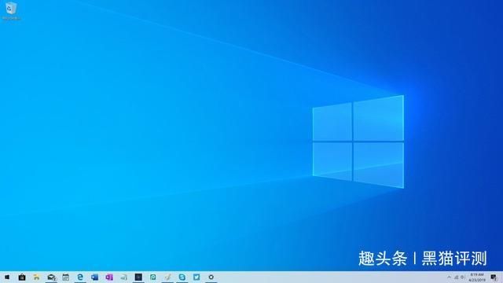Open Settings gear in the taskbar

211,277
